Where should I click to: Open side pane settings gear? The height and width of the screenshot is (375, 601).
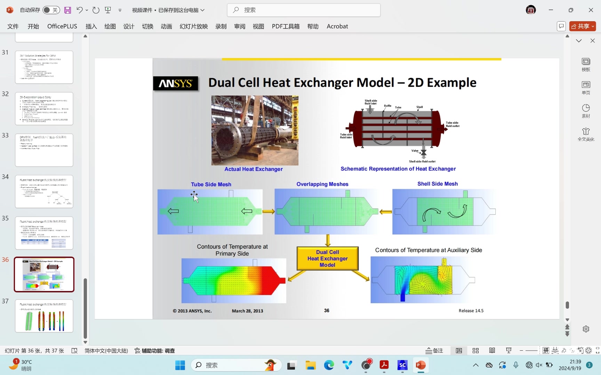[x=586, y=329]
